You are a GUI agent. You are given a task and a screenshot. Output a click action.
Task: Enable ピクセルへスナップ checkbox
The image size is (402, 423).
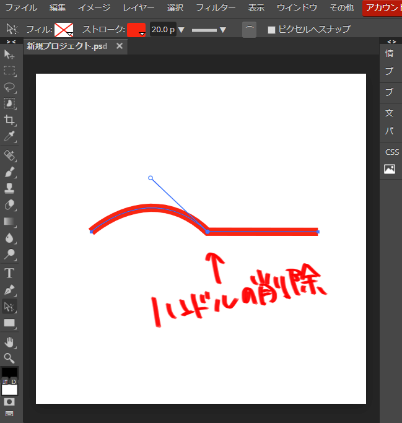click(x=271, y=30)
